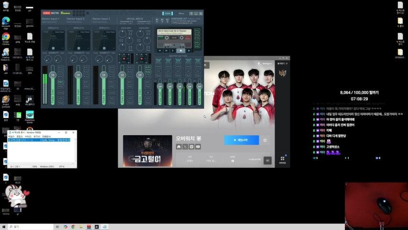Open the Overwatch YouTube icon link

coord(198,147)
